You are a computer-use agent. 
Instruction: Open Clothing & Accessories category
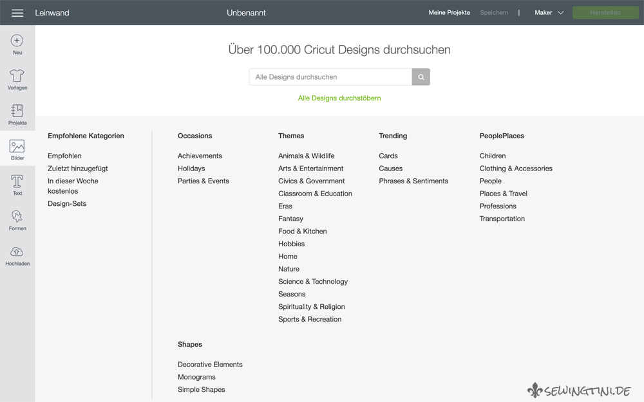pyautogui.click(x=516, y=169)
